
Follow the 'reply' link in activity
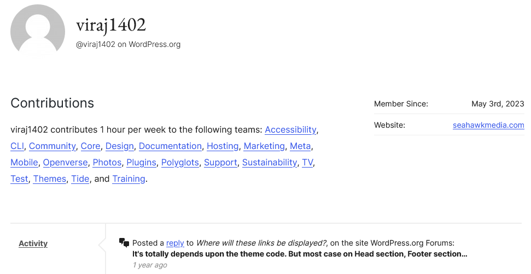(x=175, y=243)
